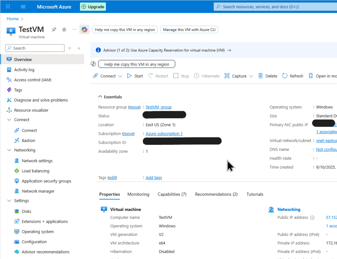Screen dimensions: 337x259
Task: Open the Copilot icon next to TestVM
Action: (85, 30)
